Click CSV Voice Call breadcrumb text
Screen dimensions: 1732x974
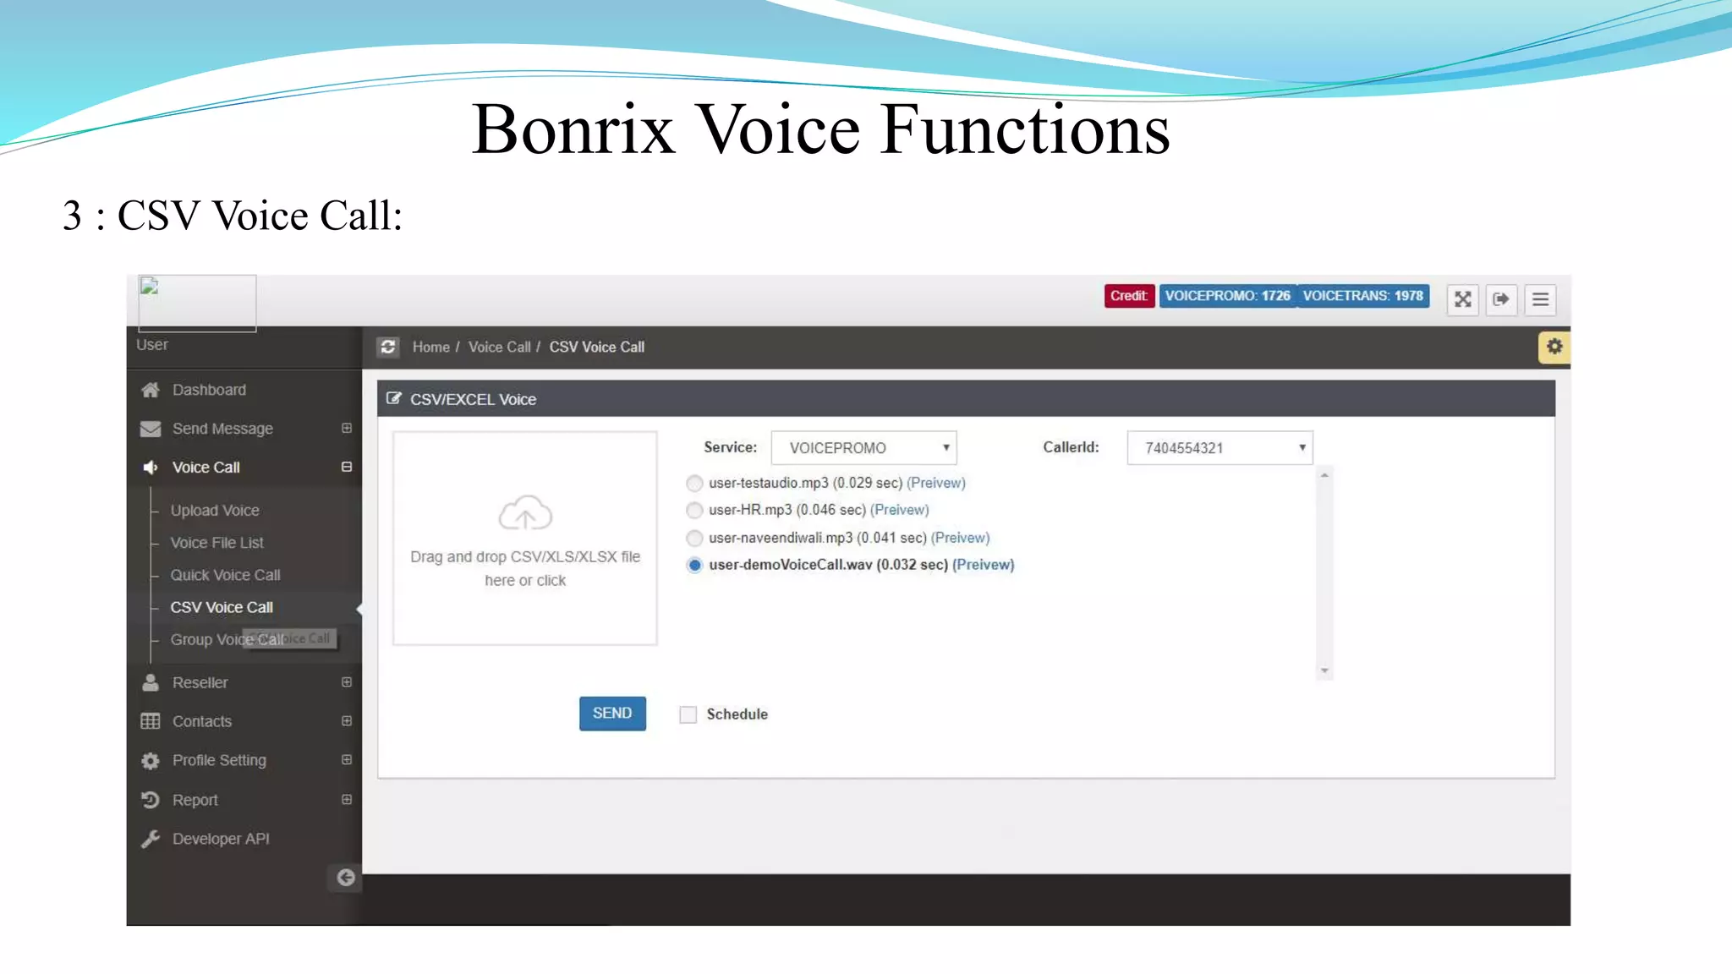pos(597,347)
